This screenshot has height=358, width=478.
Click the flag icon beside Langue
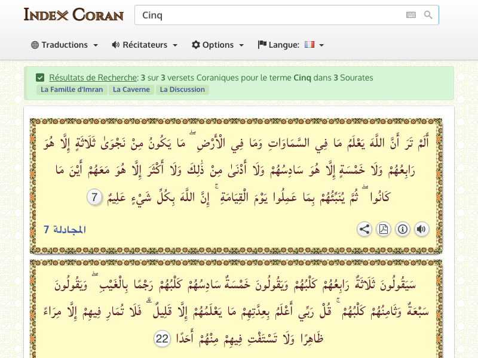pos(262,45)
